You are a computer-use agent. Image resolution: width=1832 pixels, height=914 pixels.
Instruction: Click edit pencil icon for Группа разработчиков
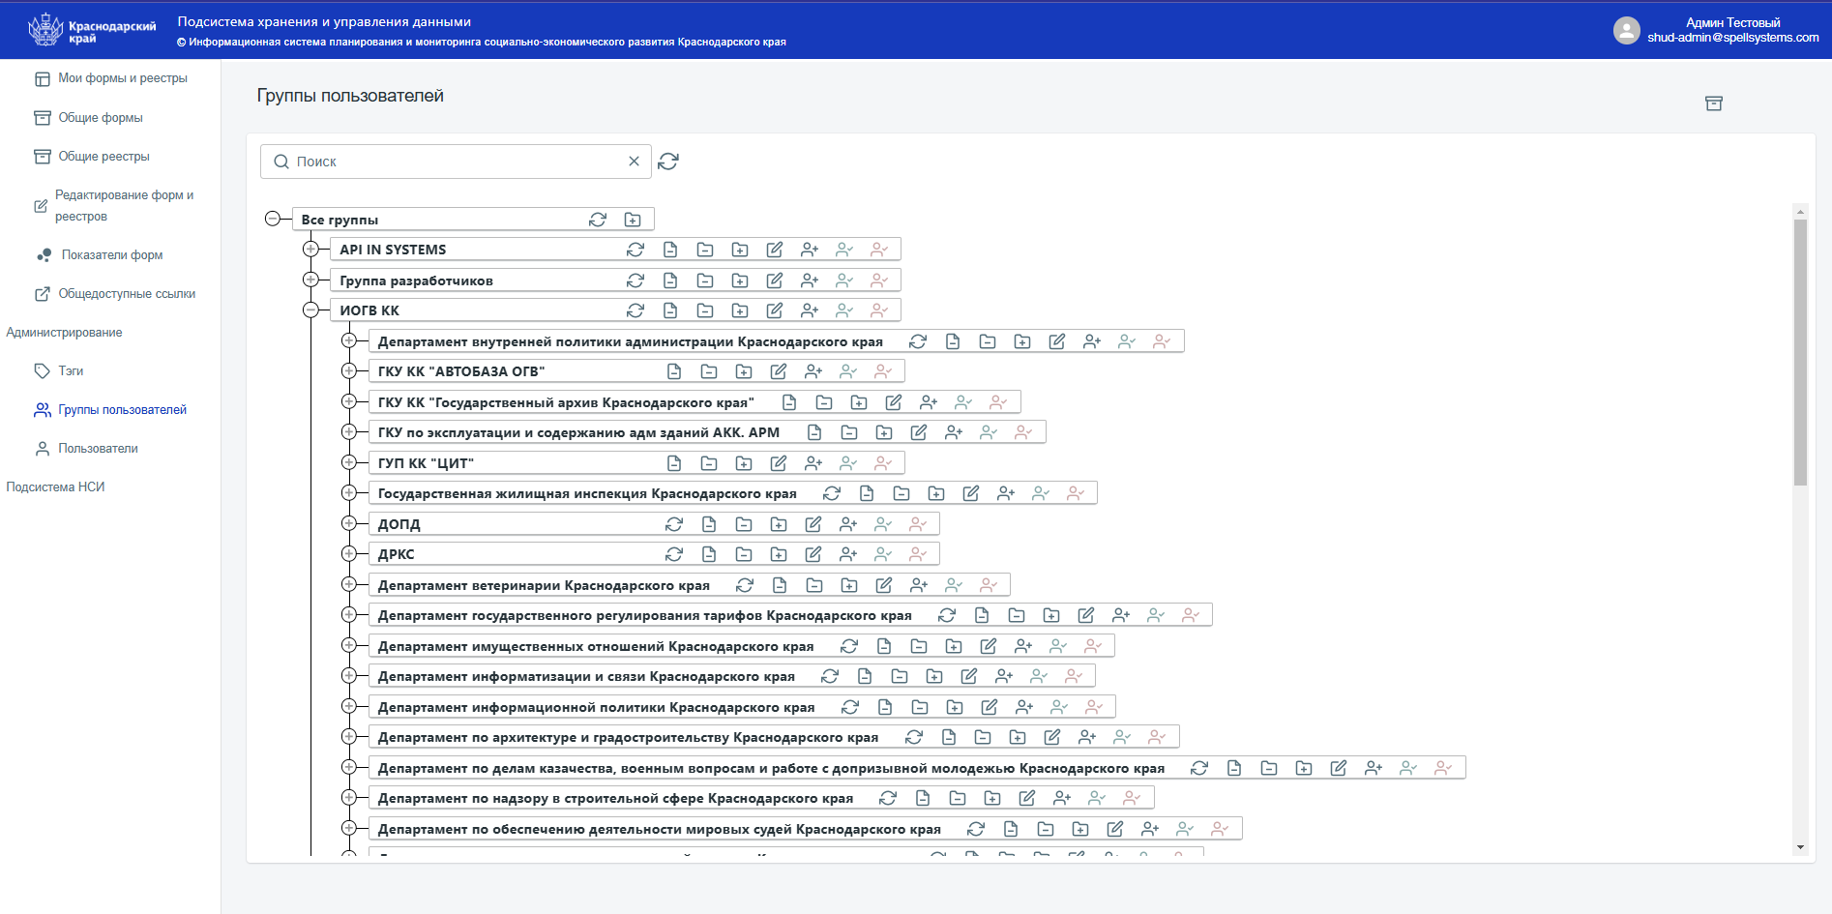[775, 280]
